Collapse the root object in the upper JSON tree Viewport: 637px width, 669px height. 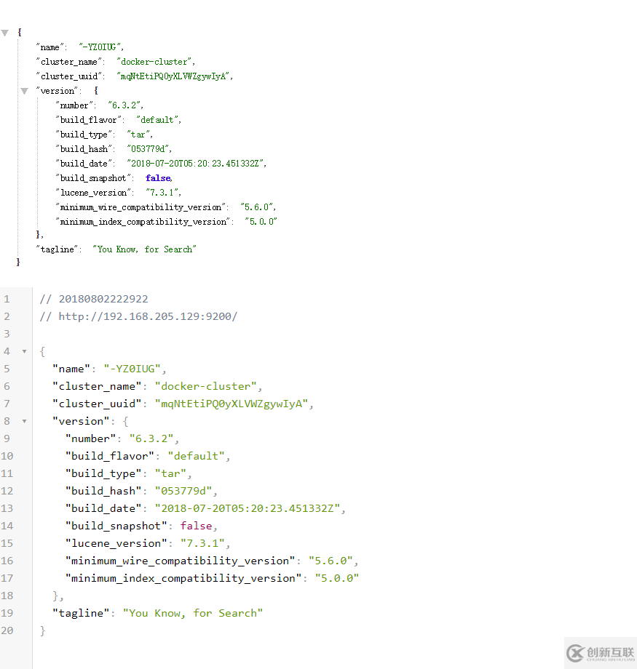pos(5,33)
